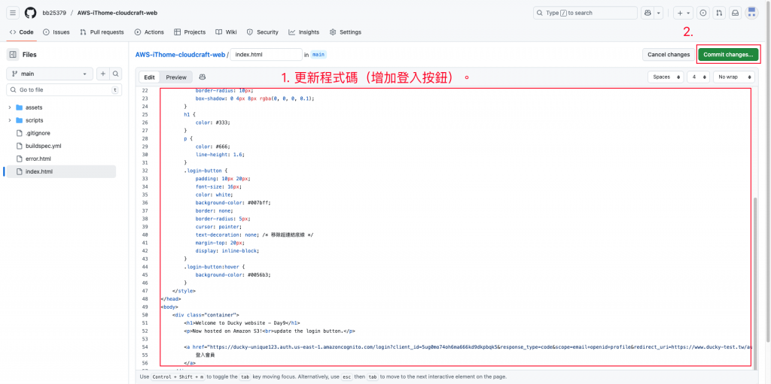771x384 pixels.
Task: Collapse the Files side panel icon
Action: [13, 55]
